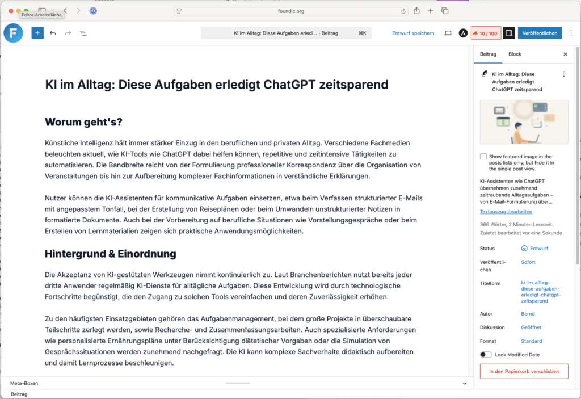The width and height of the screenshot is (581, 399).
Task: Open the post actions menu beside title
Action: (x=563, y=74)
